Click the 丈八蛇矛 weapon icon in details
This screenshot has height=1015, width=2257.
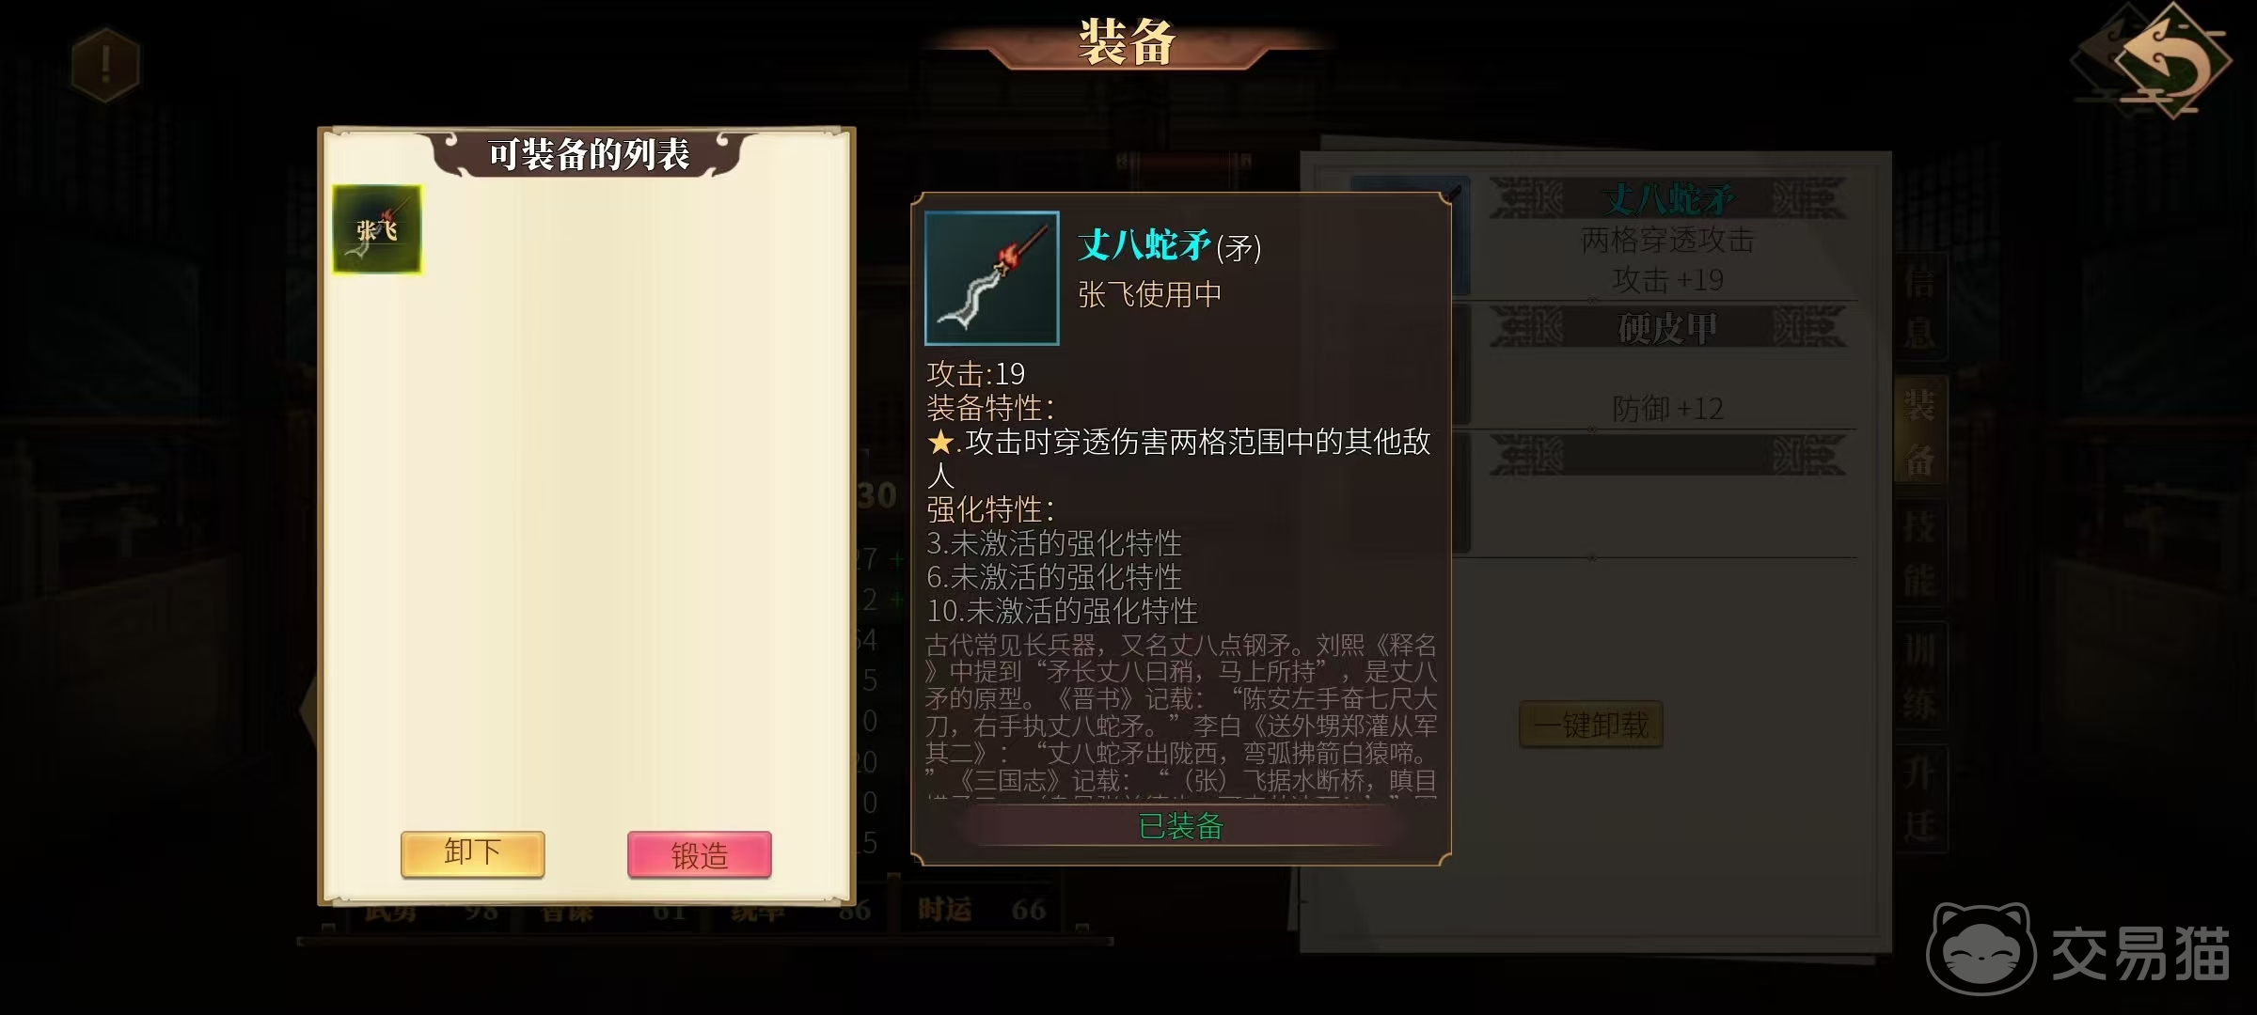(x=992, y=278)
